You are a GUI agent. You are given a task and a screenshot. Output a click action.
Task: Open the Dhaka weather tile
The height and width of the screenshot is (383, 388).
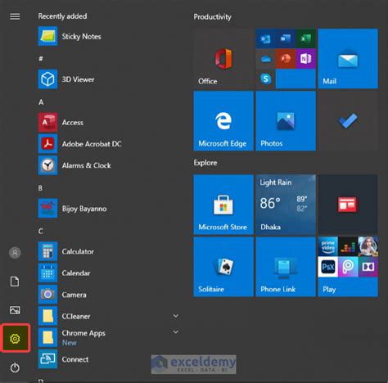(286, 205)
